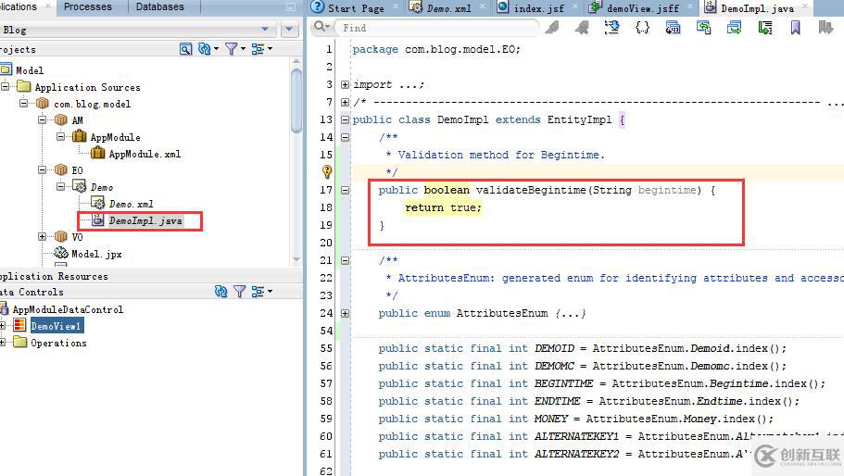The width and height of the screenshot is (844, 476).
Task: Click the search magnifier icon beside Find
Action: [x=321, y=26]
